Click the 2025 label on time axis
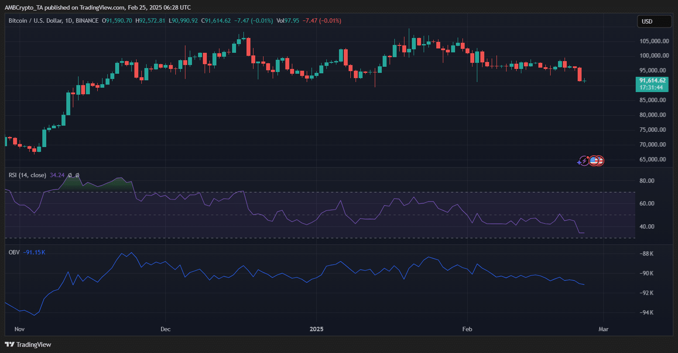678x353 pixels. click(x=316, y=329)
